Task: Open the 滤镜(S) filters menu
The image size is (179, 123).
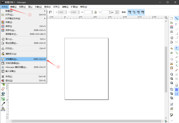Action: [x=65, y=7]
